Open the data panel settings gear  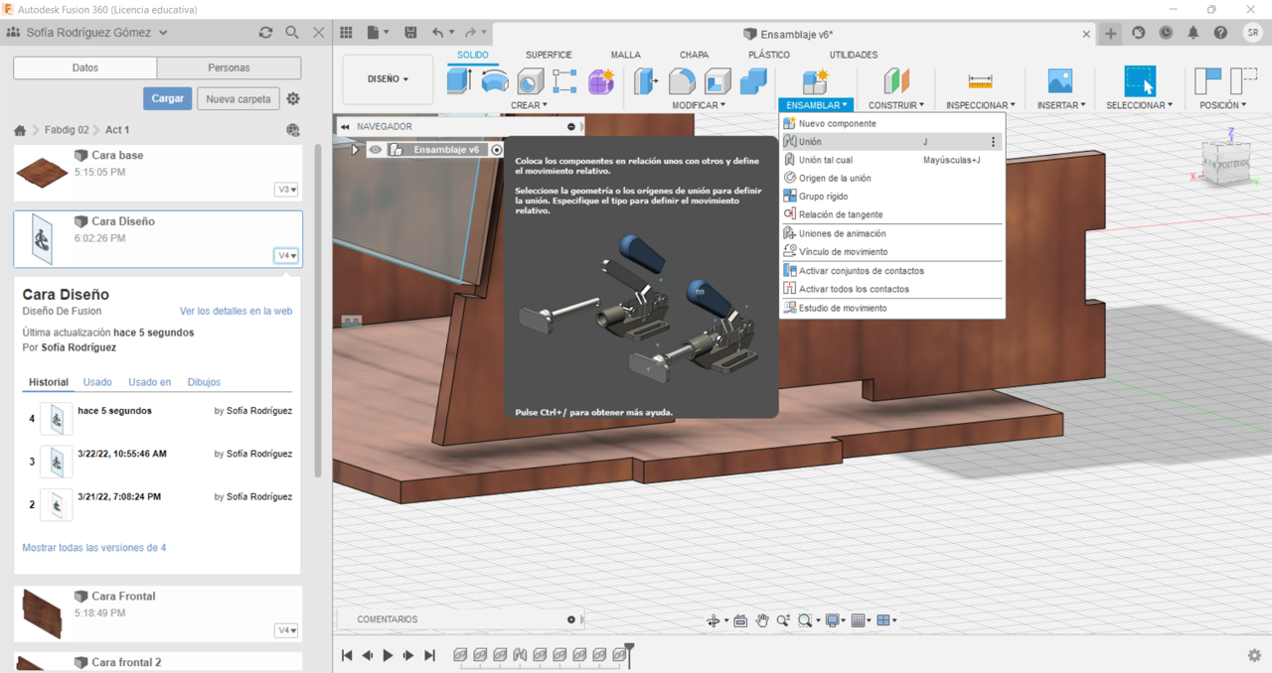tap(293, 99)
